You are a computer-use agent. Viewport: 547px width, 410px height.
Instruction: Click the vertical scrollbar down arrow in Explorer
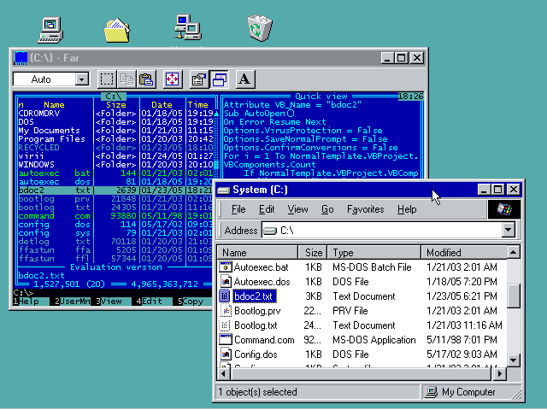513,360
